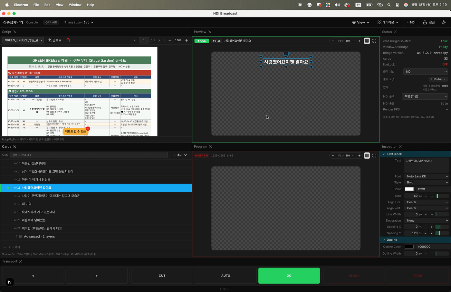Go to next script page arrow
451x292 pixels.
159,40
